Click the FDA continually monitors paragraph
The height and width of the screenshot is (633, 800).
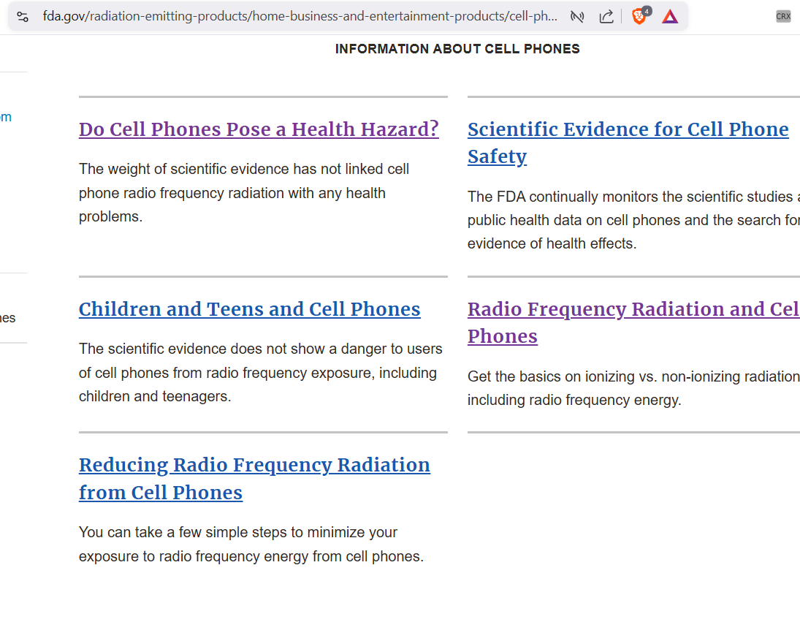633,220
